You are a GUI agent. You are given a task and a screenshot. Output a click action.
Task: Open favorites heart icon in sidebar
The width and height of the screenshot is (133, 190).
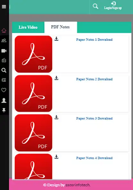click(4, 90)
